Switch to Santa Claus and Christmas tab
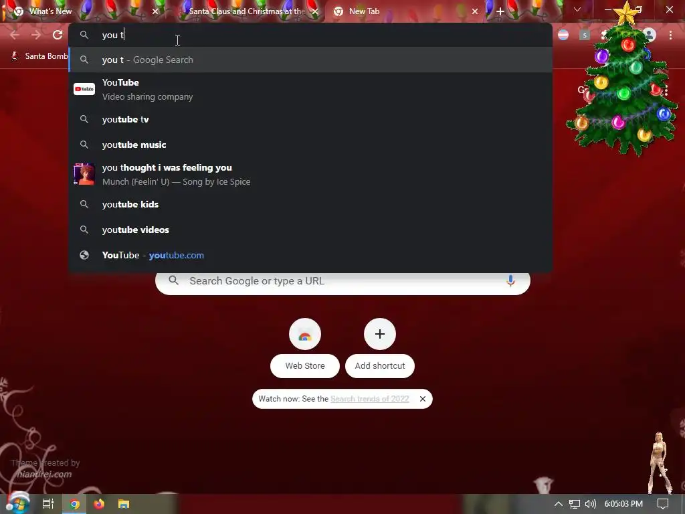The height and width of the screenshot is (514, 685). 247,11
